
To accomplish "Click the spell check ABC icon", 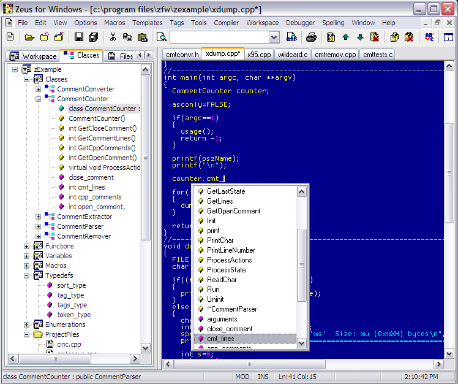I will point(429,37).
